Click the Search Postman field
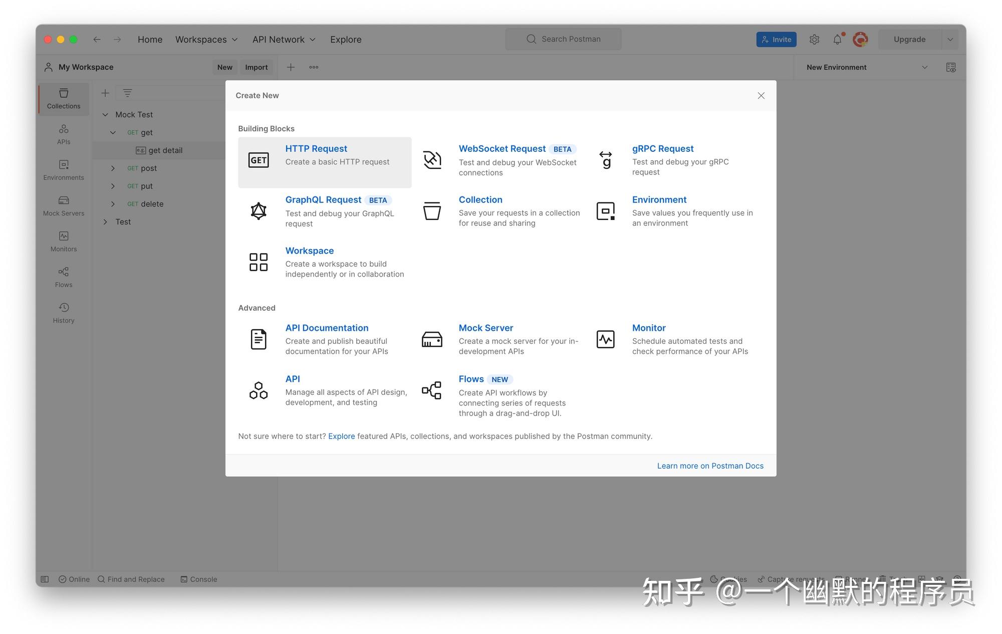This screenshot has width=1002, height=634. click(x=563, y=39)
